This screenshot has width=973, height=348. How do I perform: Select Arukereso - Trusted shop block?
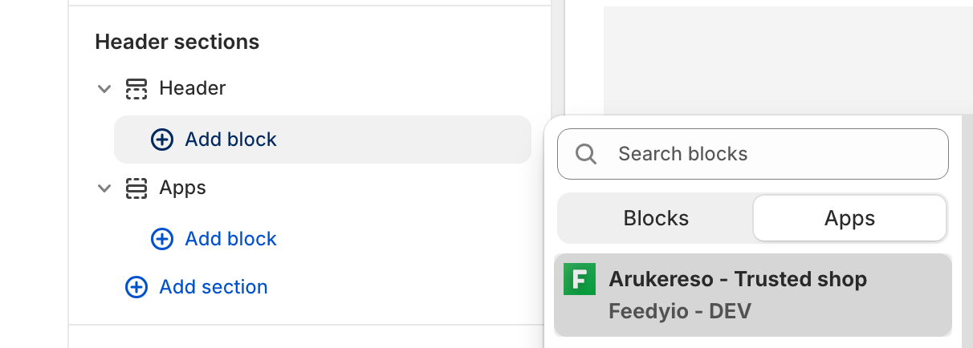point(737,279)
